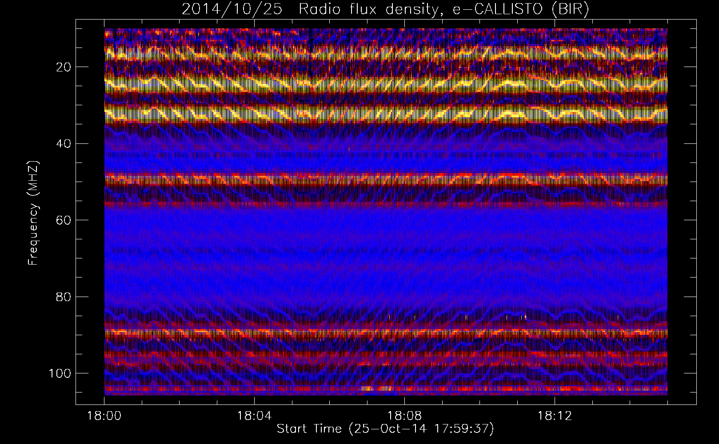The height and width of the screenshot is (444, 719).
Task: Click the '18:04' time tick label
Action: click(x=254, y=416)
